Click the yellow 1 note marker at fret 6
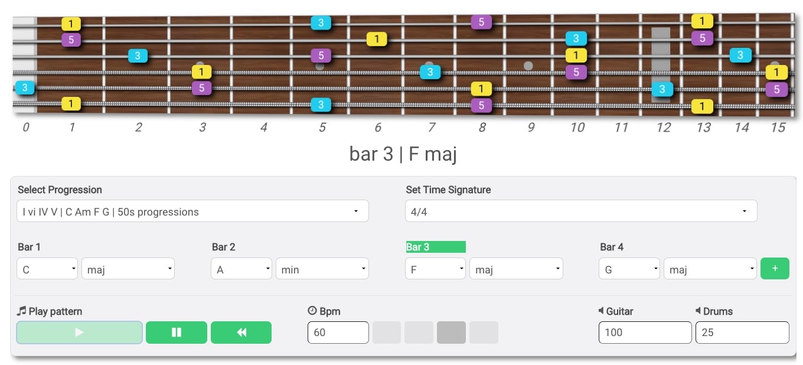This screenshot has width=803, height=365. pyautogui.click(x=377, y=39)
